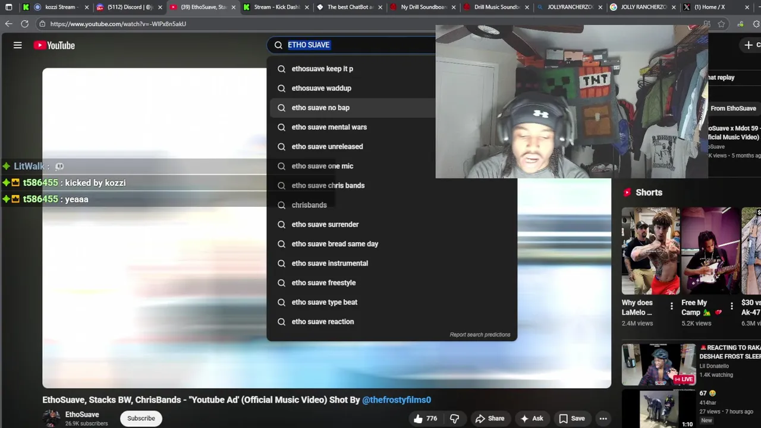Open the '67' video thumbnail by 414har
Viewport: 761px width, 428px height.
click(x=658, y=410)
